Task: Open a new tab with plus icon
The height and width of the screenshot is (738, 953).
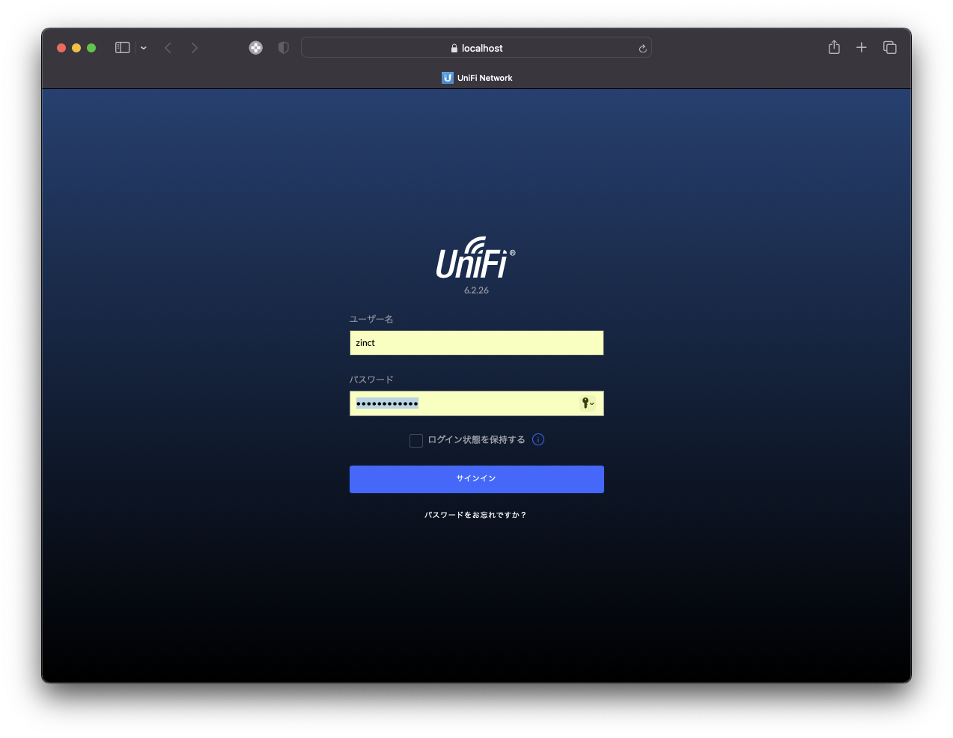Action: coord(862,48)
